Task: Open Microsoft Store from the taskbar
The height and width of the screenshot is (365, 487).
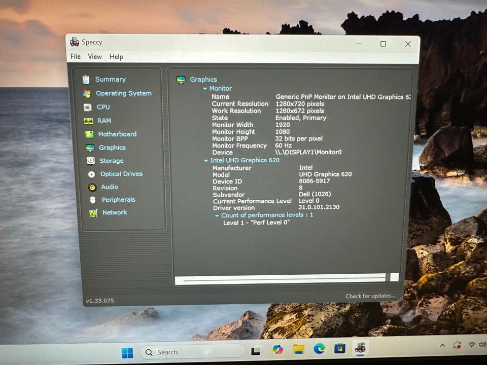Action: (340, 348)
